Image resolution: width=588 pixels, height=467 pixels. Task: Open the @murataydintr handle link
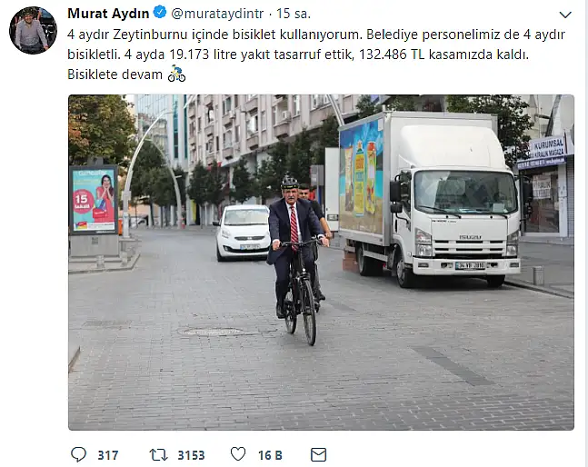[217, 14]
